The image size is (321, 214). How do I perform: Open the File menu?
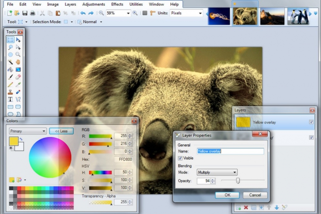[10, 4]
